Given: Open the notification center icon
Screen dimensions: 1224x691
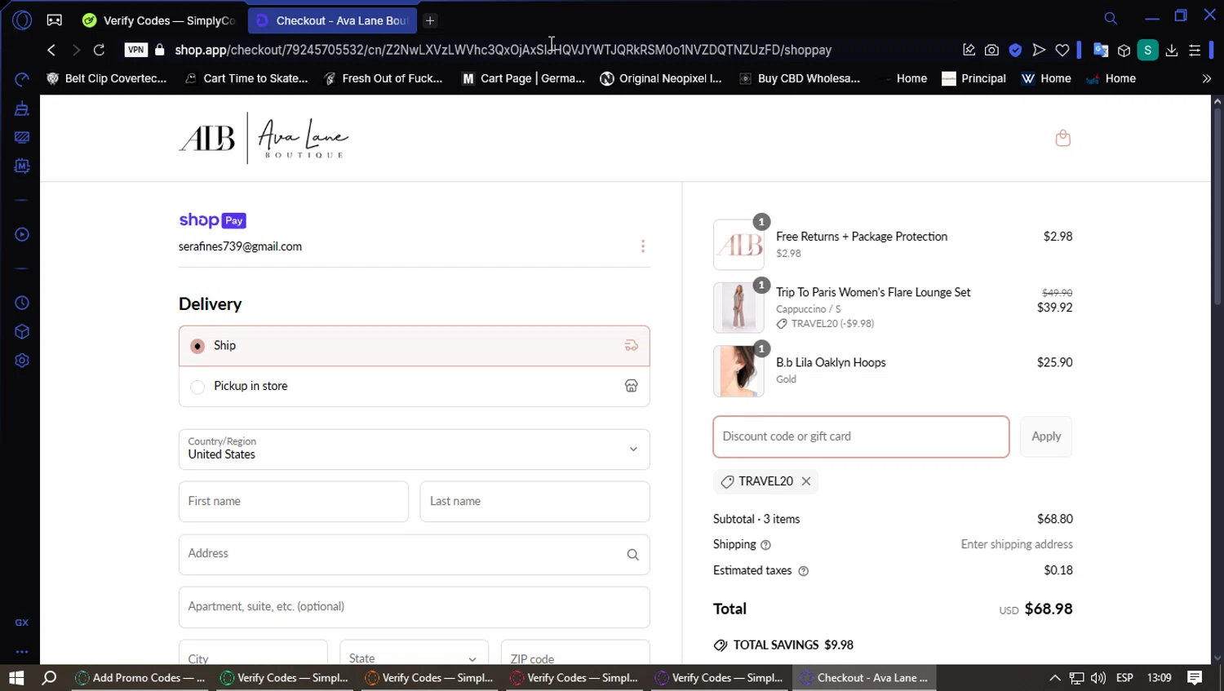Looking at the screenshot, I should click(x=1195, y=678).
